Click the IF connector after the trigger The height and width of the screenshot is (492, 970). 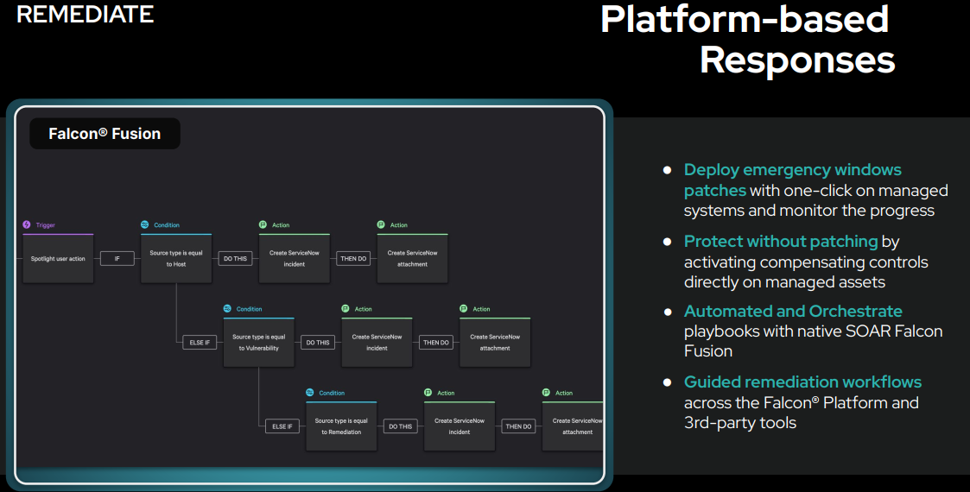(x=117, y=258)
